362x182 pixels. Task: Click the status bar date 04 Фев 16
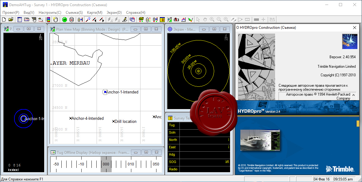tap(322, 179)
